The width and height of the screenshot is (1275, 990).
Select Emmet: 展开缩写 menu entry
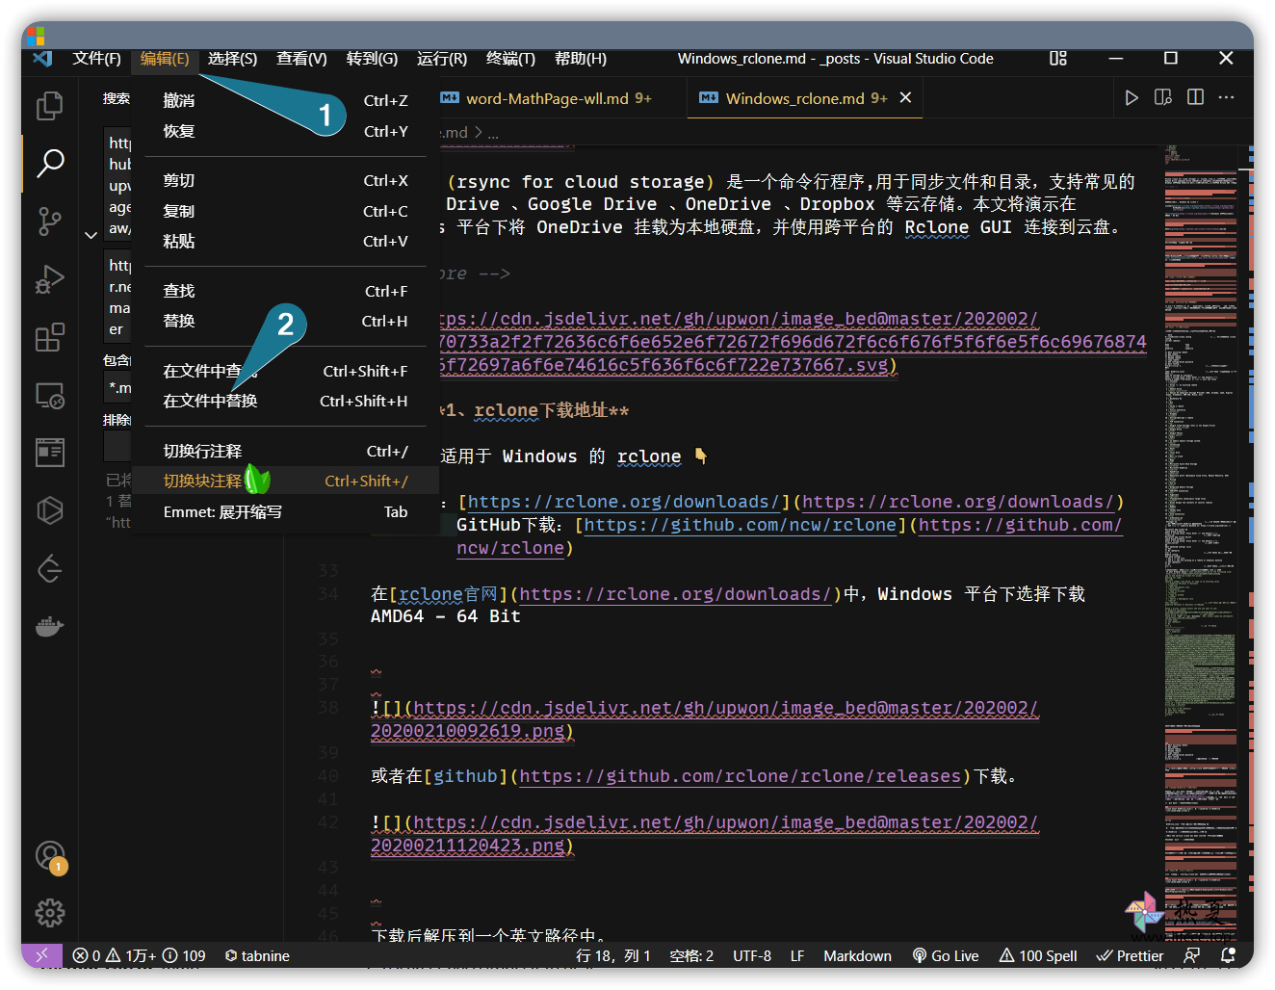(285, 511)
